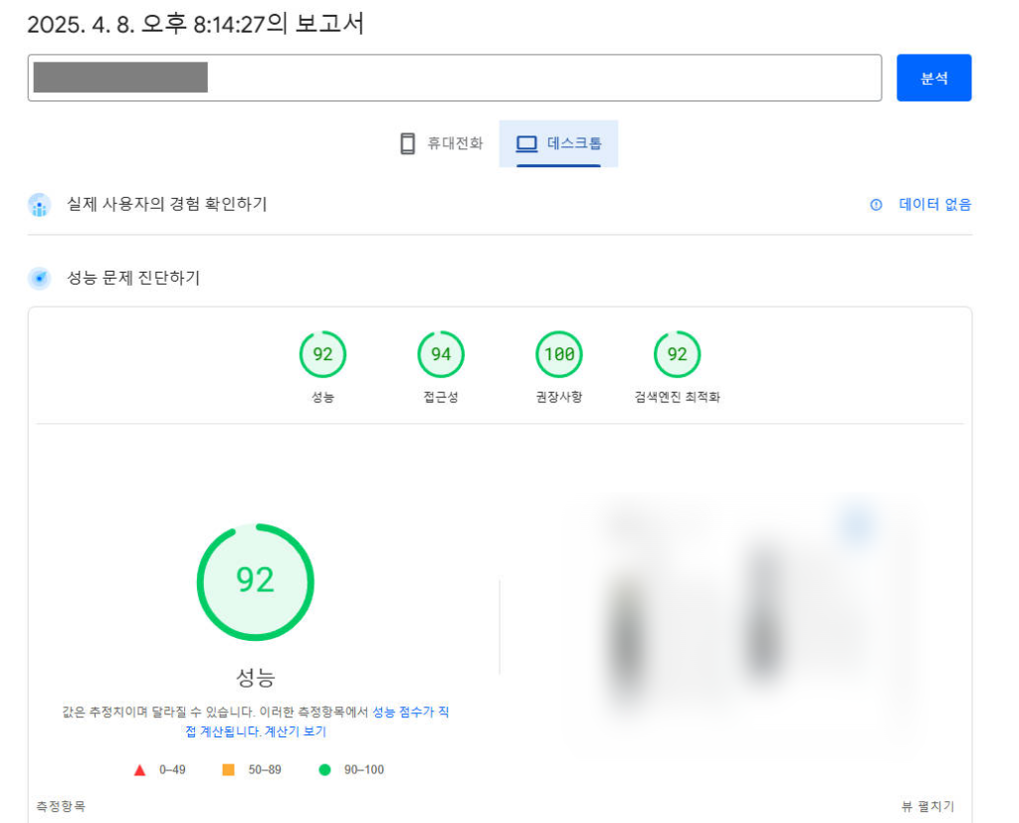Open the 권장사항 score gauge 100

pyautogui.click(x=559, y=354)
